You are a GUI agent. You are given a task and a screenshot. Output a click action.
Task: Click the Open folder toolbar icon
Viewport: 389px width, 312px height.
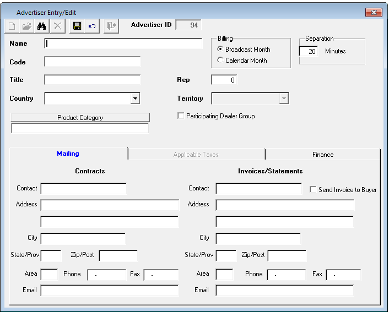click(26, 26)
